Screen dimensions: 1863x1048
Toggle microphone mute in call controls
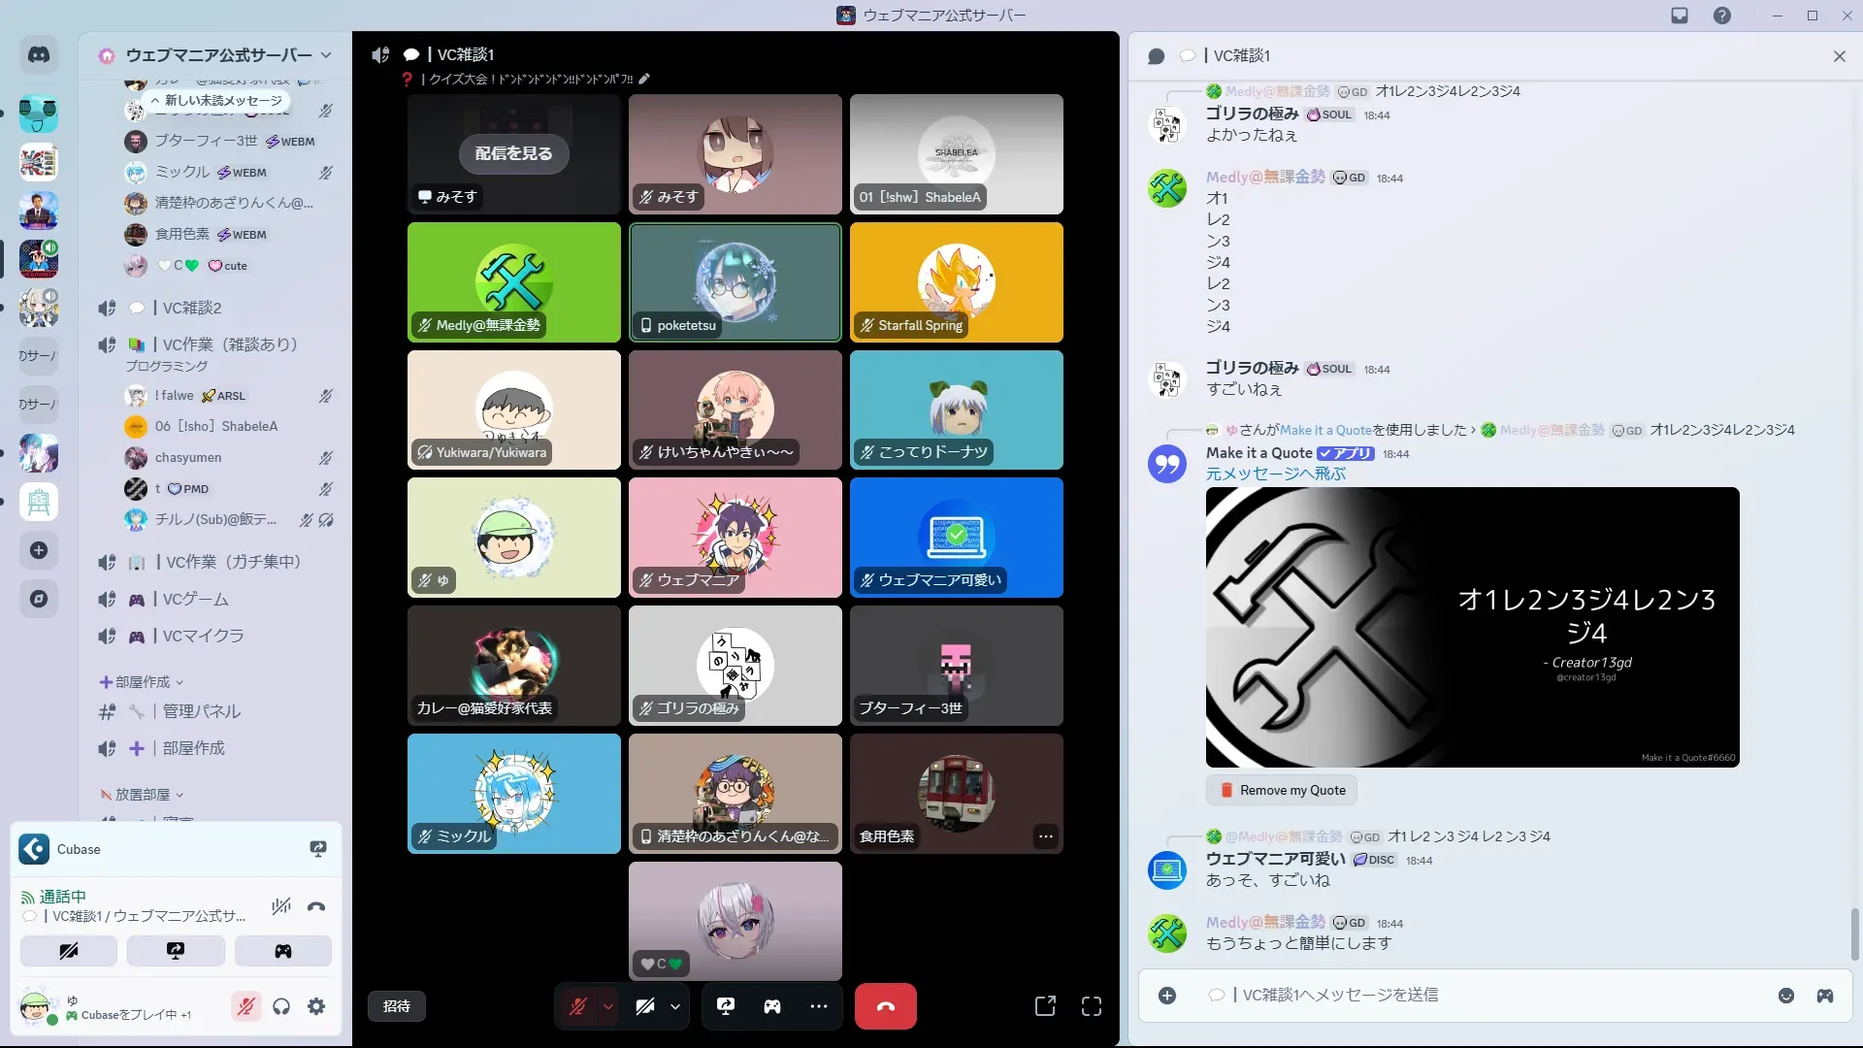(578, 1006)
